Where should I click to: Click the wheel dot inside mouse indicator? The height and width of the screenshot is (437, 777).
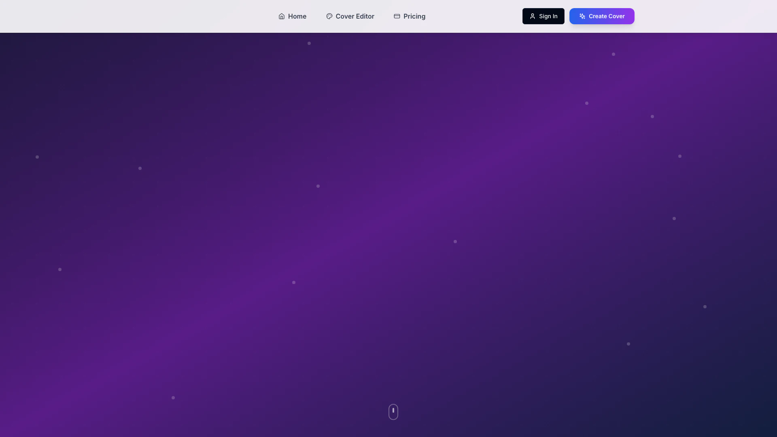point(393,410)
